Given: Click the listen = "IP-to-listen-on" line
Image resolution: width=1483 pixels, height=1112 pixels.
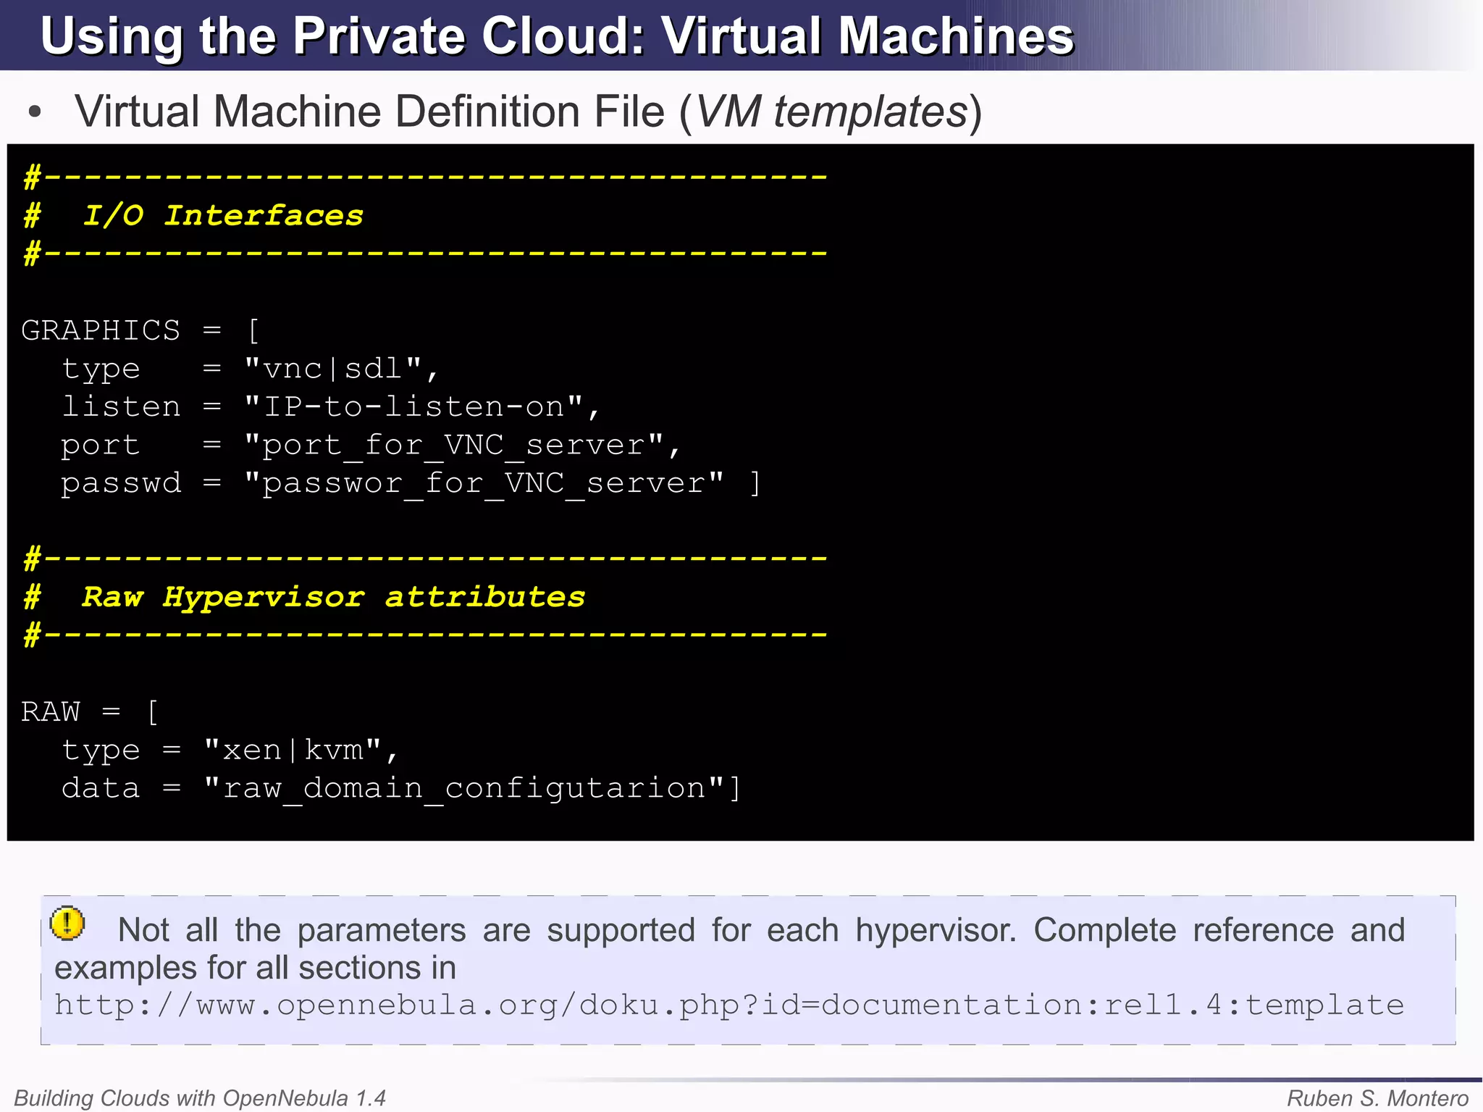Looking at the screenshot, I should [x=331, y=407].
